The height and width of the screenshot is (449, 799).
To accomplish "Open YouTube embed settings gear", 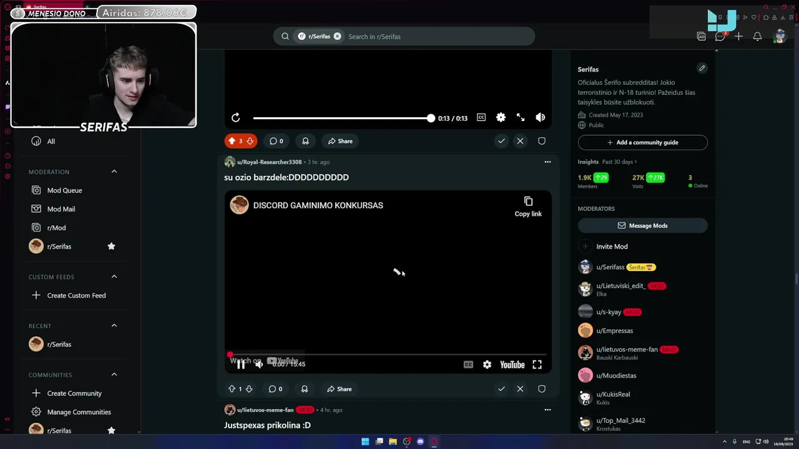I will click(x=487, y=365).
